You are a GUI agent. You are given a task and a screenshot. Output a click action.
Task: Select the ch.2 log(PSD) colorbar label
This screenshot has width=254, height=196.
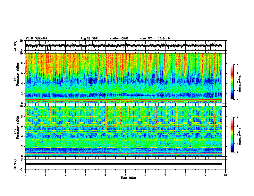coord(240,136)
